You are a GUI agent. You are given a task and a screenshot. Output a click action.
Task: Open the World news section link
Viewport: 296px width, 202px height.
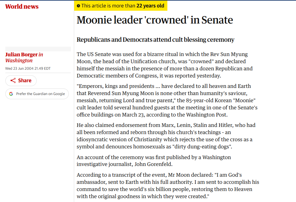22,7
